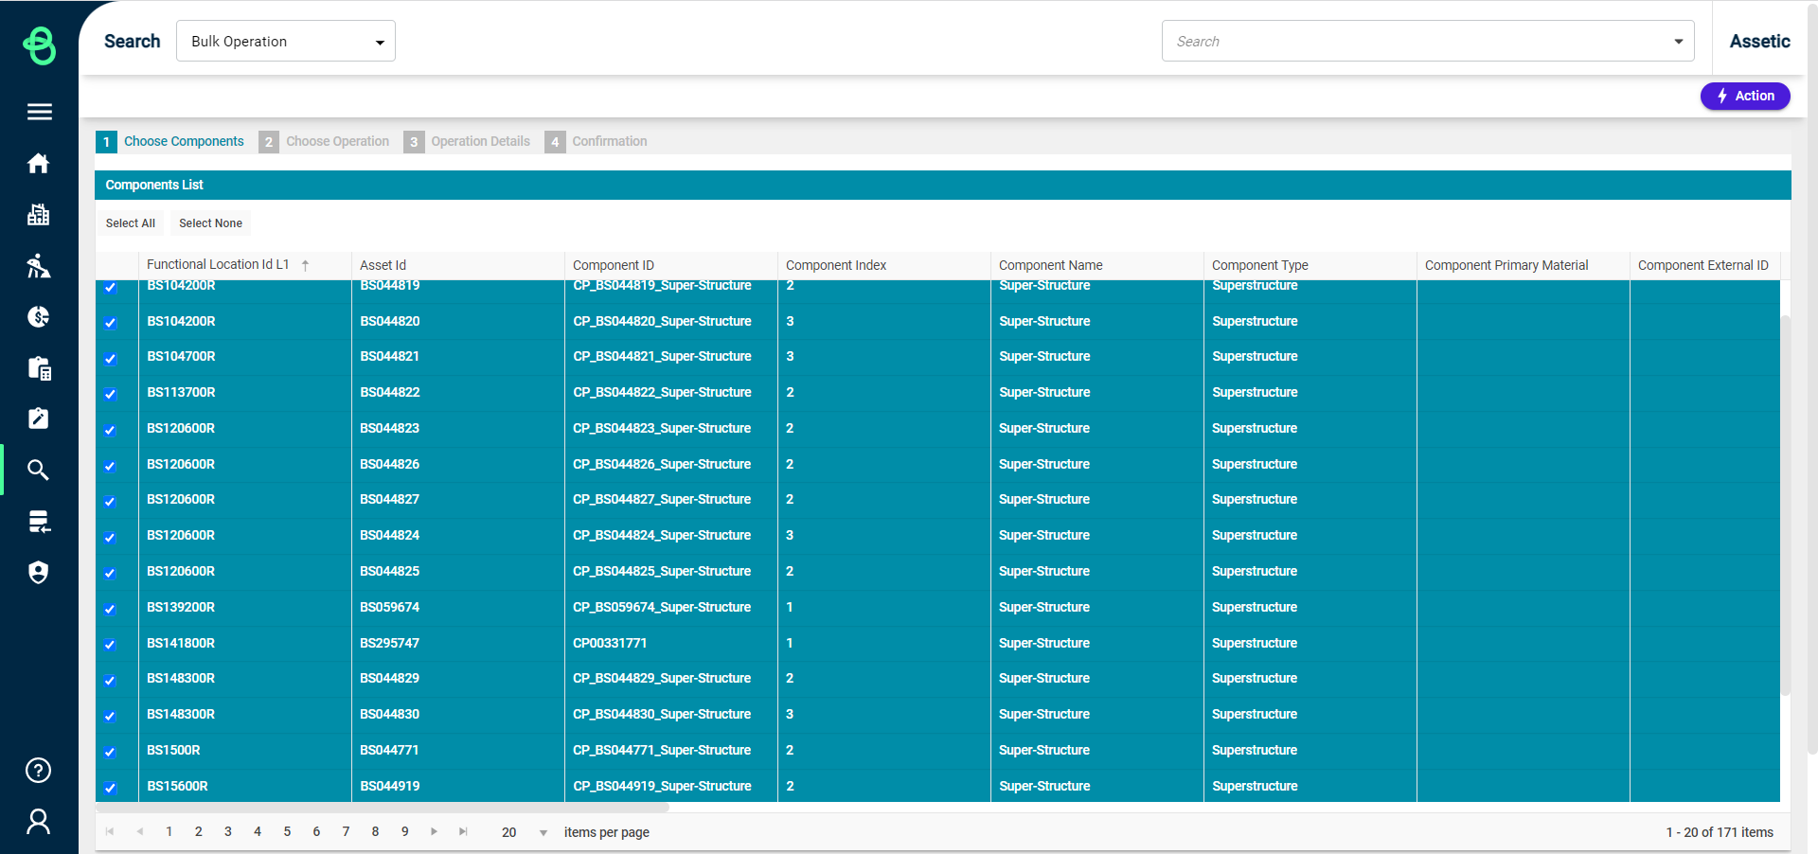This screenshot has height=854, width=1818.
Task: Sort by Component Name column header
Action: [1051, 265]
